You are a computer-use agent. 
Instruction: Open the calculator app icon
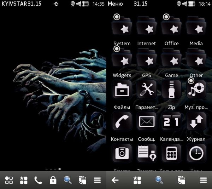pyautogui.click(x=171, y=153)
